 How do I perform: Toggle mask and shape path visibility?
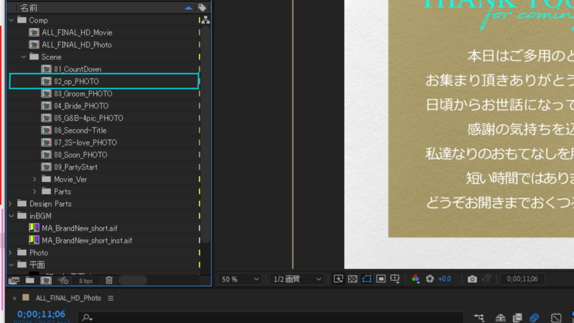[367, 279]
